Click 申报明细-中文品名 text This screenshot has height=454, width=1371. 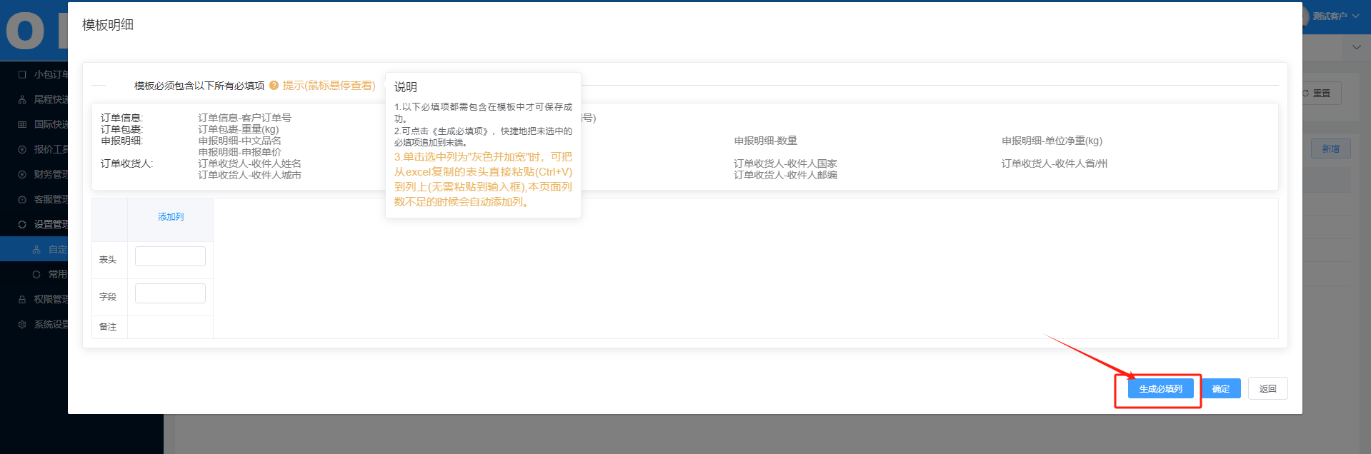coord(239,141)
